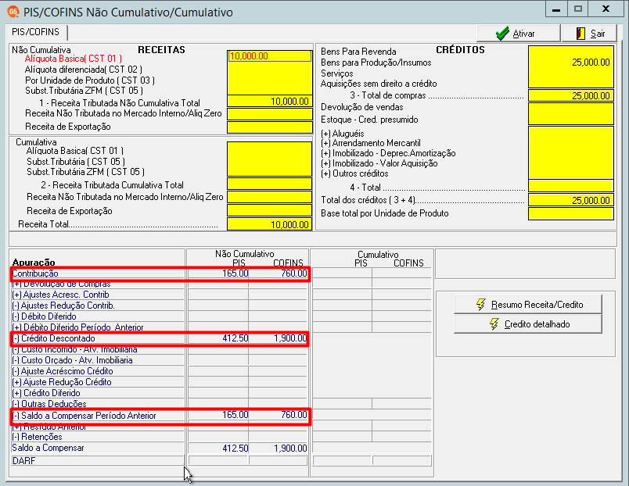Click (+) Ajuste Redução Crédito row
Image resolution: width=629 pixels, height=486 pixels.
(x=62, y=382)
